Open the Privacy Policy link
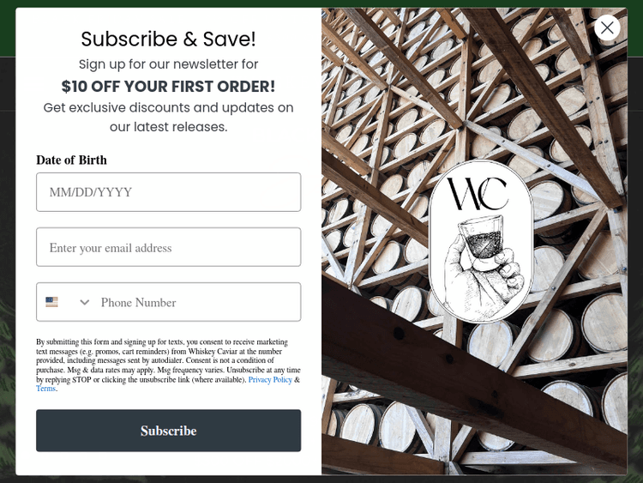The height and width of the screenshot is (483, 643). pyautogui.click(x=270, y=379)
